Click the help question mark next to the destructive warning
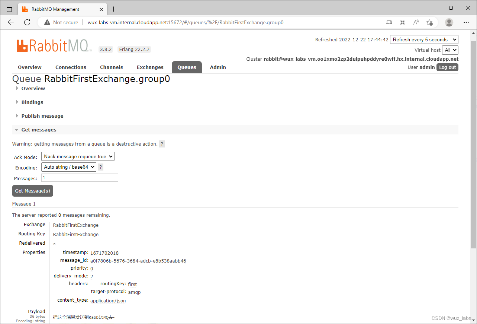The height and width of the screenshot is (324, 477). click(x=162, y=144)
